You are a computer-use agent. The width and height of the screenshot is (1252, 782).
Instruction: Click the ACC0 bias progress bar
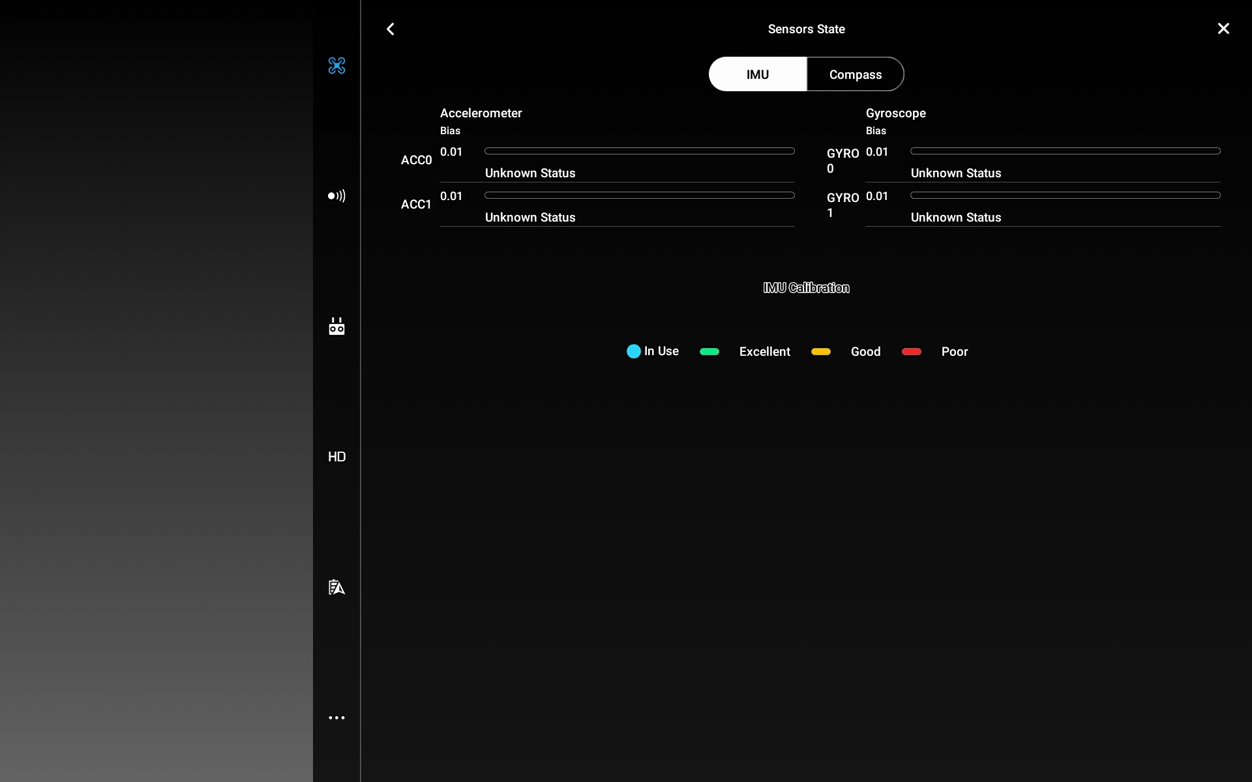(640, 151)
